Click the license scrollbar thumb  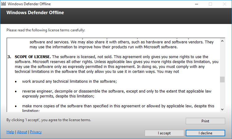tap(222, 80)
